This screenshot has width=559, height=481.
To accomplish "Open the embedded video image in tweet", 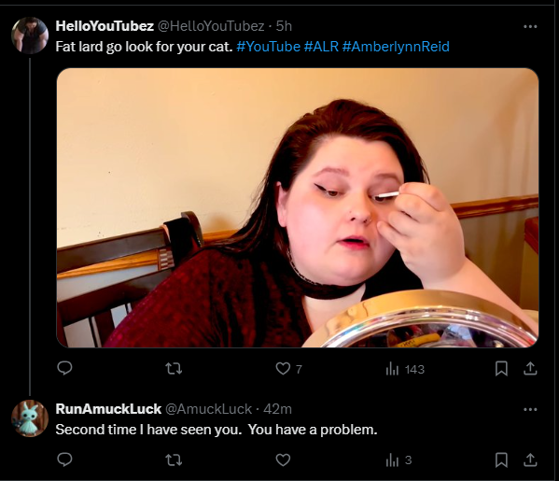I will coord(298,207).
